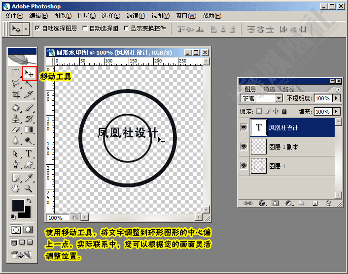
Task: Click the delete layer trash icon
Action: [328, 203]
